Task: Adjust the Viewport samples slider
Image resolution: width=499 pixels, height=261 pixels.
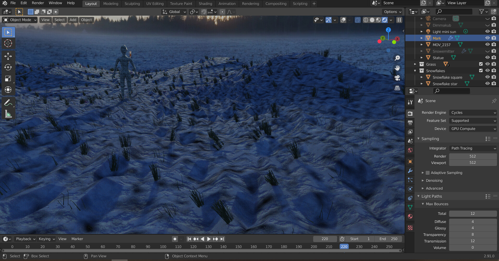Action: tap(473, 163)
